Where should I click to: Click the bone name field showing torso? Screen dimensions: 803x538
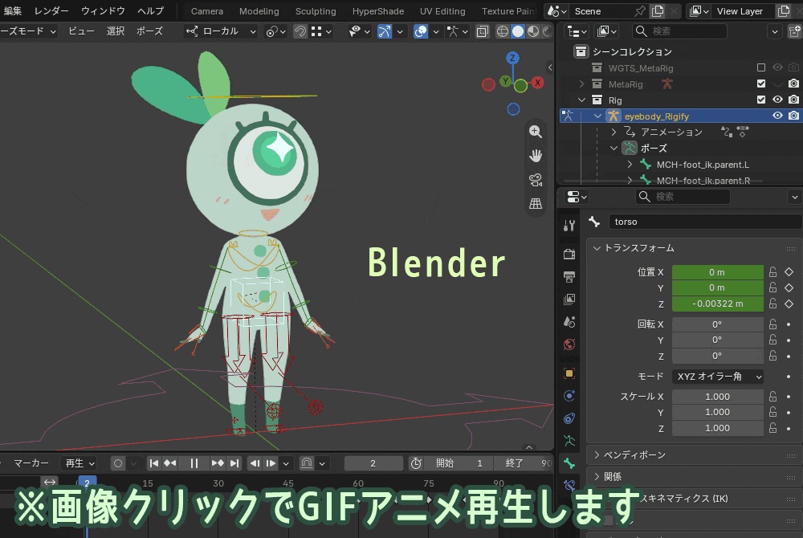(705, 222)
